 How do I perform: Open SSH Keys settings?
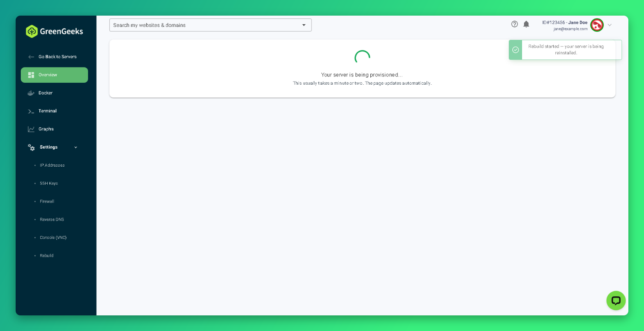coord(49,183)
